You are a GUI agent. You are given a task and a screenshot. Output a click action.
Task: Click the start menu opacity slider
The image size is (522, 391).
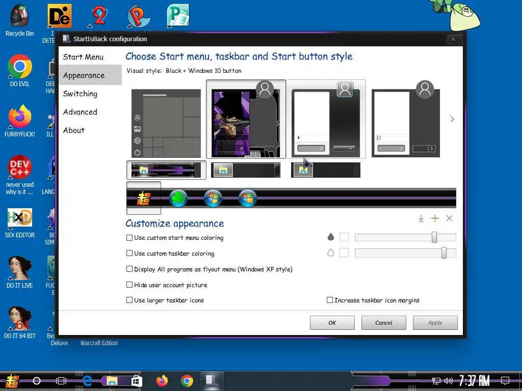405,237
